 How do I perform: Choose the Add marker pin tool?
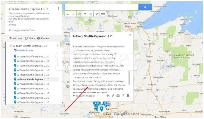[85, 14]
